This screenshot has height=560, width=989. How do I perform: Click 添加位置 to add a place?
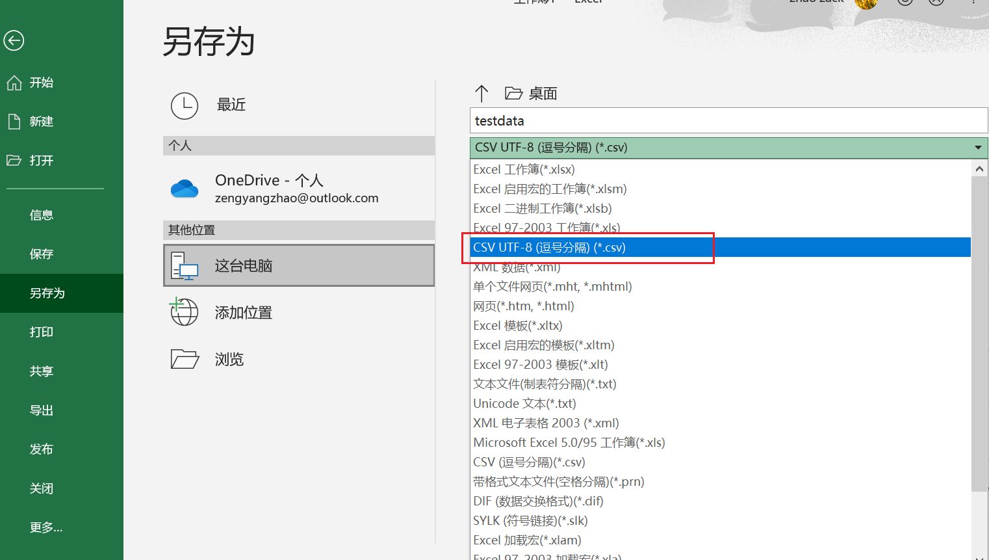coord(299,313)
